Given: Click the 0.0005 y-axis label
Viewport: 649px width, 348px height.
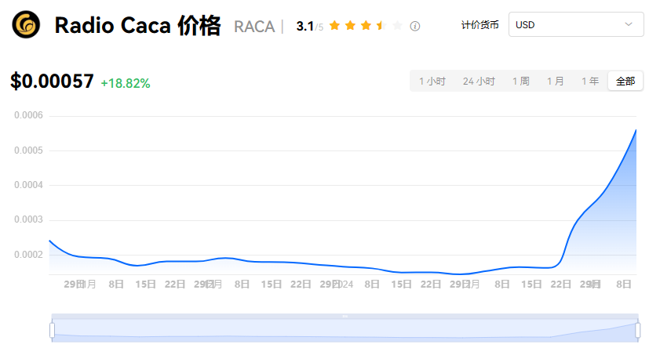Looking at the screenshot, I should coord(28,150).
